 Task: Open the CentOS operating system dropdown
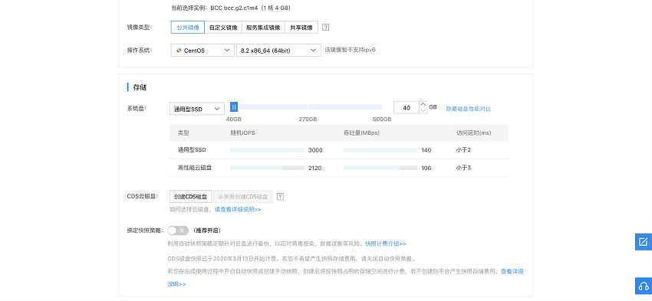coord(203,51)
